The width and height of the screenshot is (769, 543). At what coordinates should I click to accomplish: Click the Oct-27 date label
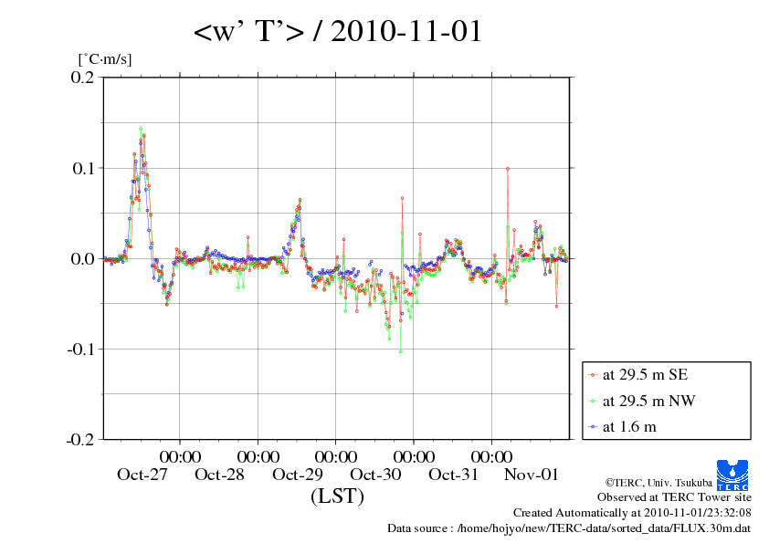tap(142, 475)
